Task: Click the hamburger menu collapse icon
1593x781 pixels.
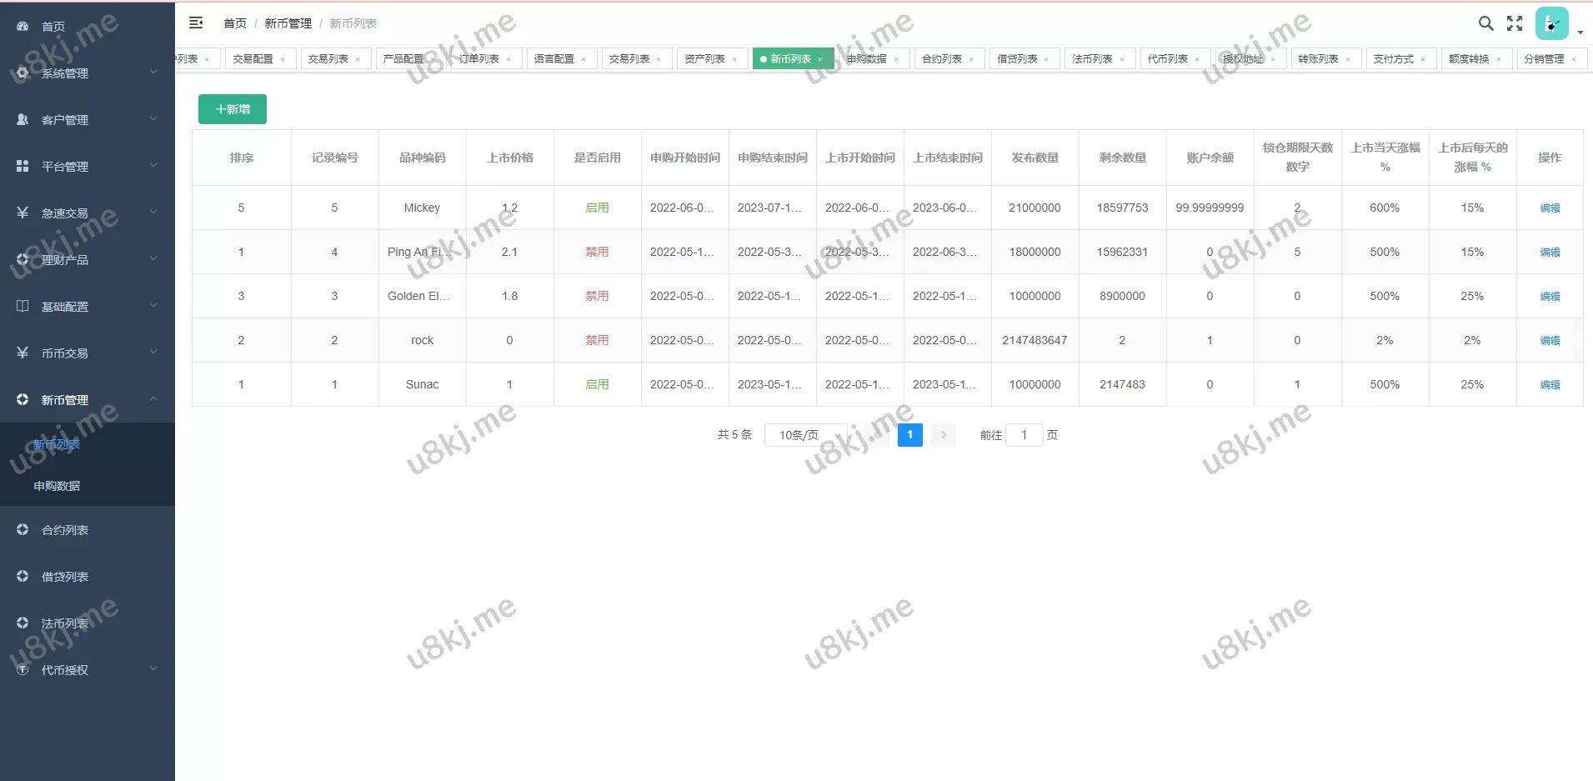Action: coord(196,23)
